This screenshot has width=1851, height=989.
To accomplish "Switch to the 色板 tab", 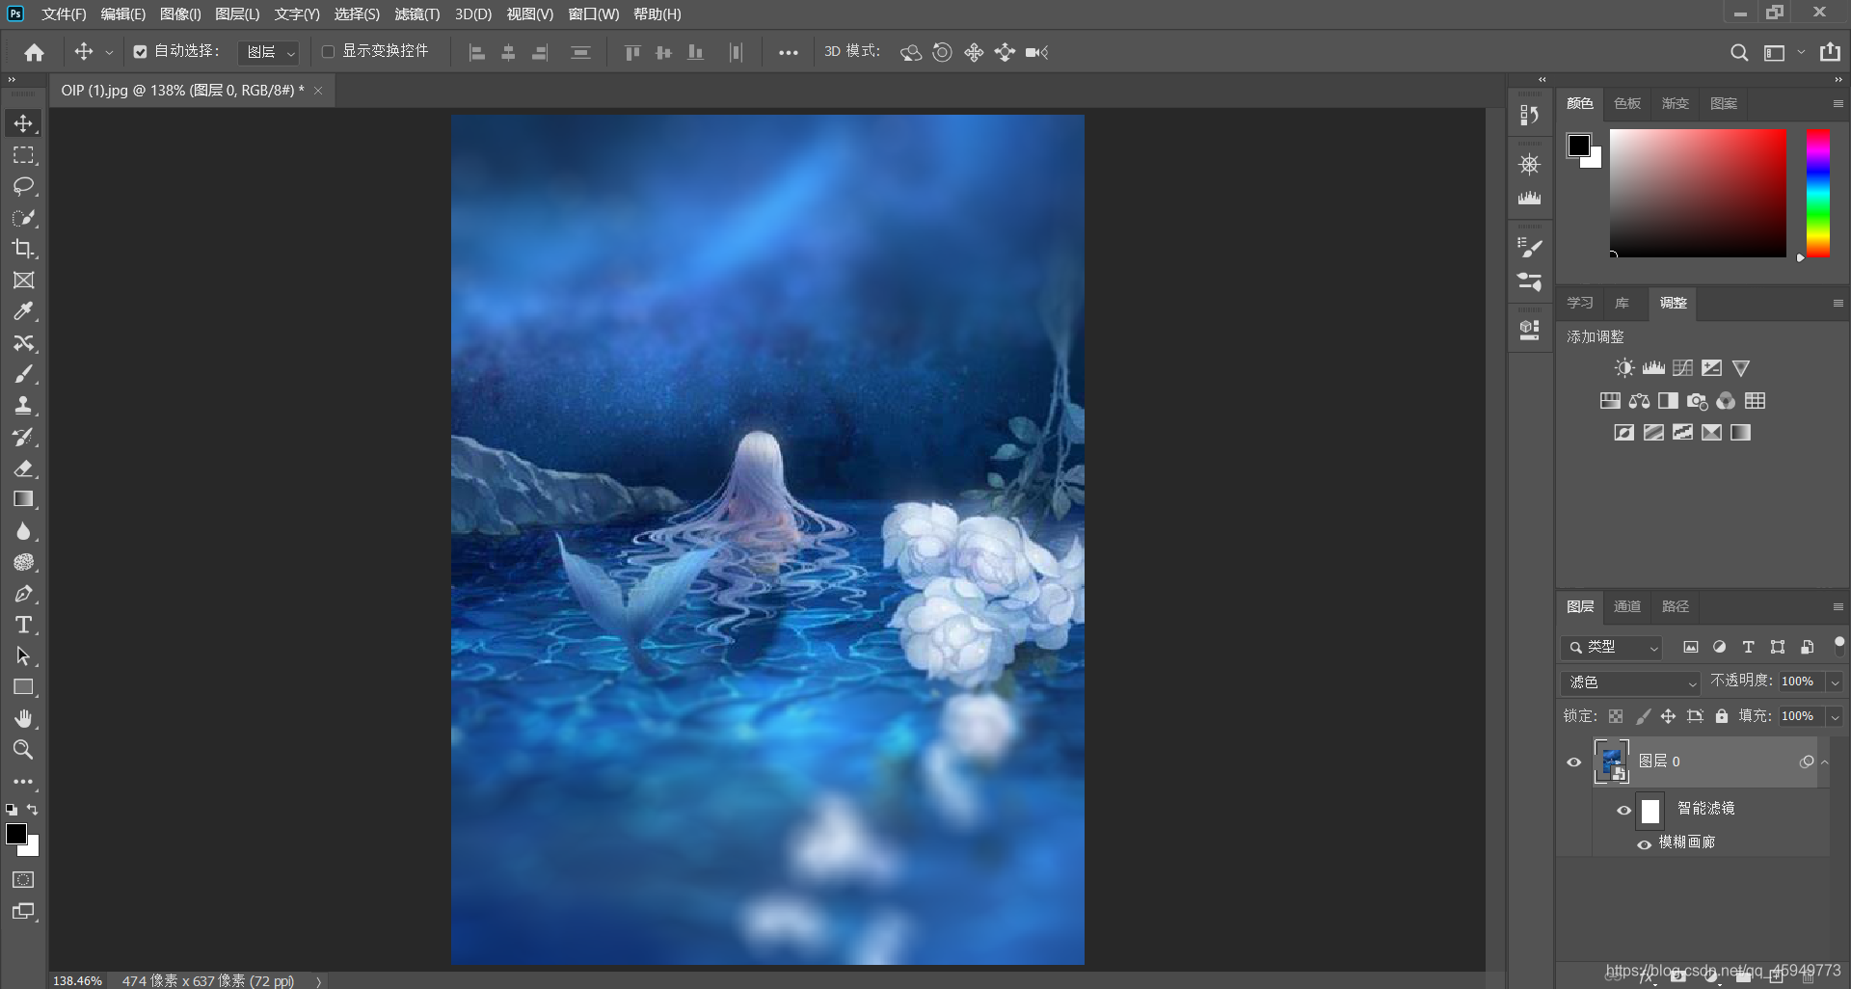I will coord(1627,103).
